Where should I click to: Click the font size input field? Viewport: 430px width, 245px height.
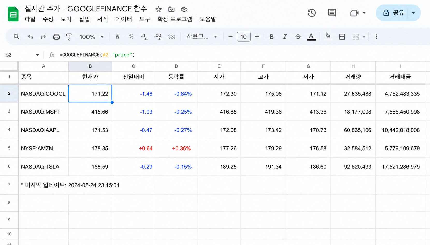pyautogui.click(x=244, y=37)
